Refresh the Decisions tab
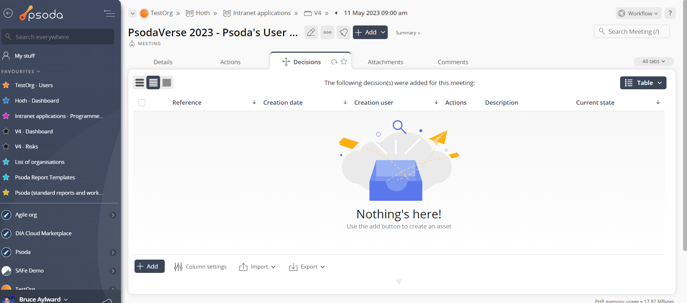 click(334, 62)
